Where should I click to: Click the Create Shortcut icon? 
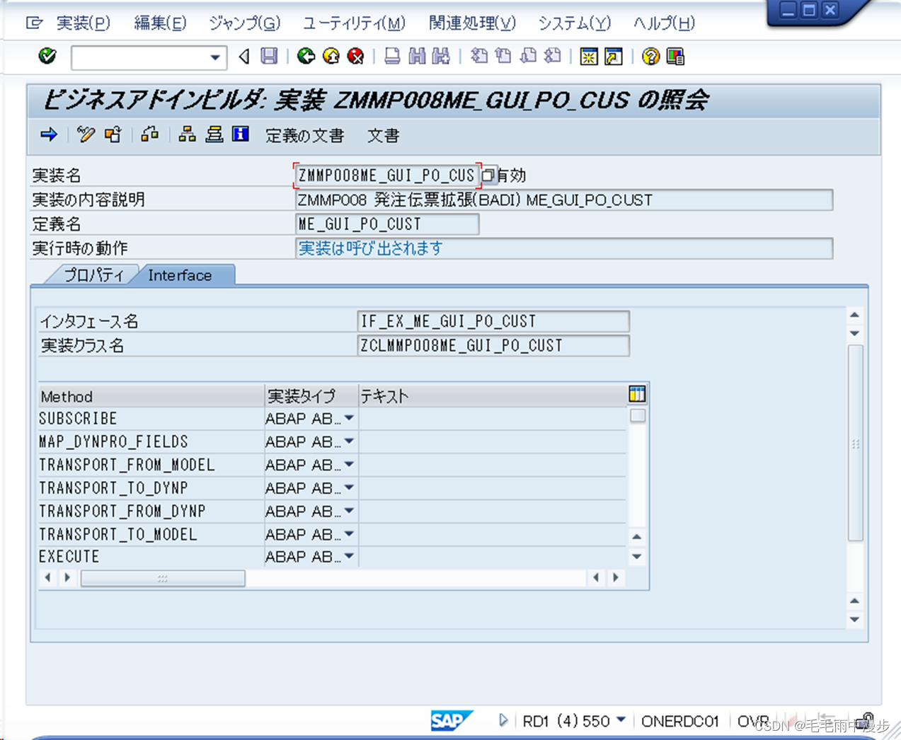(613, 56)
